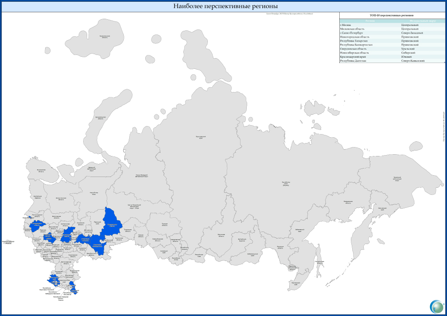Click 'Свердловская область' in the table

pyautogui.click(x=353, y=49)
